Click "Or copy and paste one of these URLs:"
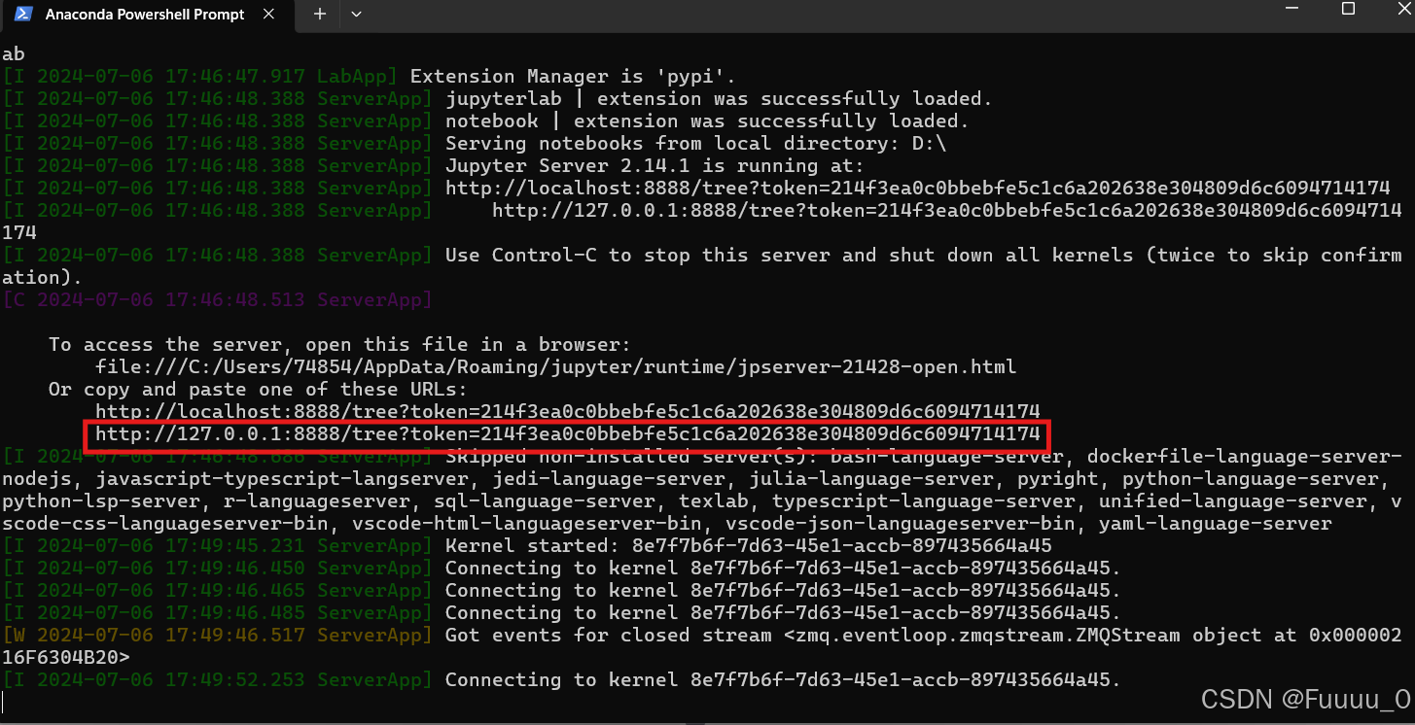This screenshot has width=1415, height=725. 259,389
